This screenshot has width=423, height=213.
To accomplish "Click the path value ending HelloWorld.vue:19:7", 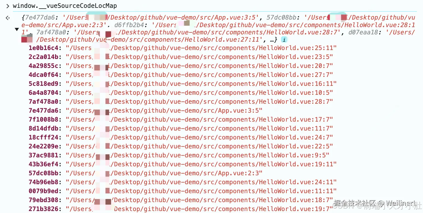I will point(199,209).
